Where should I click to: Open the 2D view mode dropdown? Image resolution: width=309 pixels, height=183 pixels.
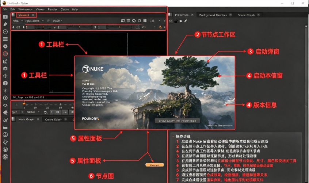pyautogui.click(x=148, y=27)
